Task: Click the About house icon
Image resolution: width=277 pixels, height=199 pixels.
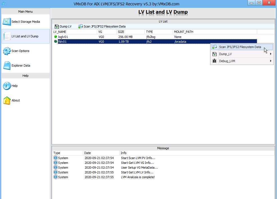Action: (7, 100)
